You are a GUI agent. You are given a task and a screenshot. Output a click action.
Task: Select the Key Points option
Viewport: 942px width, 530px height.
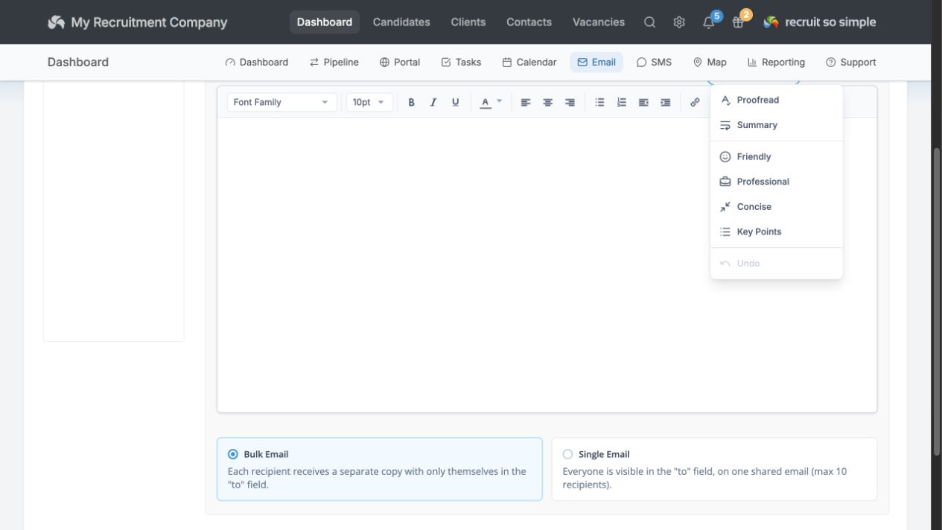(x=777, y=232)
